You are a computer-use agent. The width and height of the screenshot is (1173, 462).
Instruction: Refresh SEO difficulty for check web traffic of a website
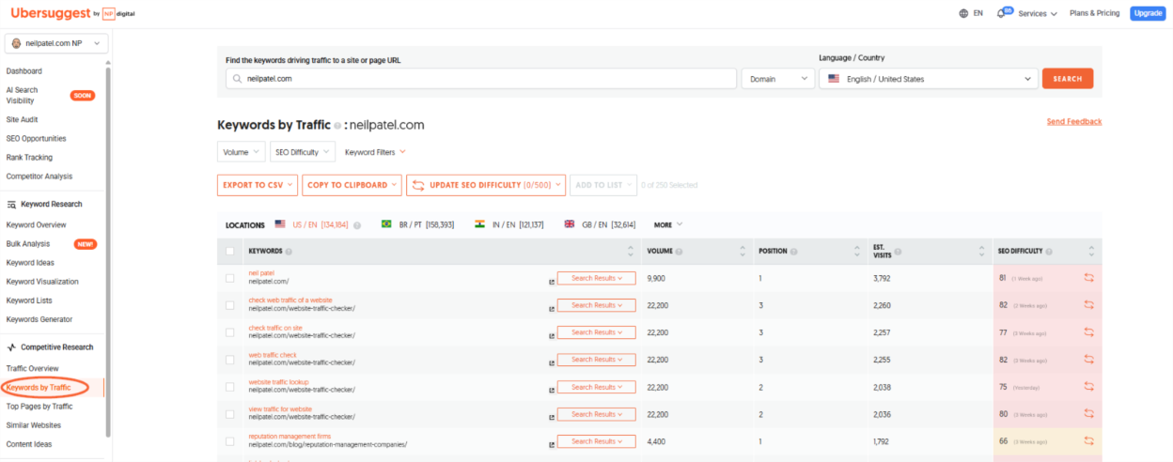coord(1089,305)
